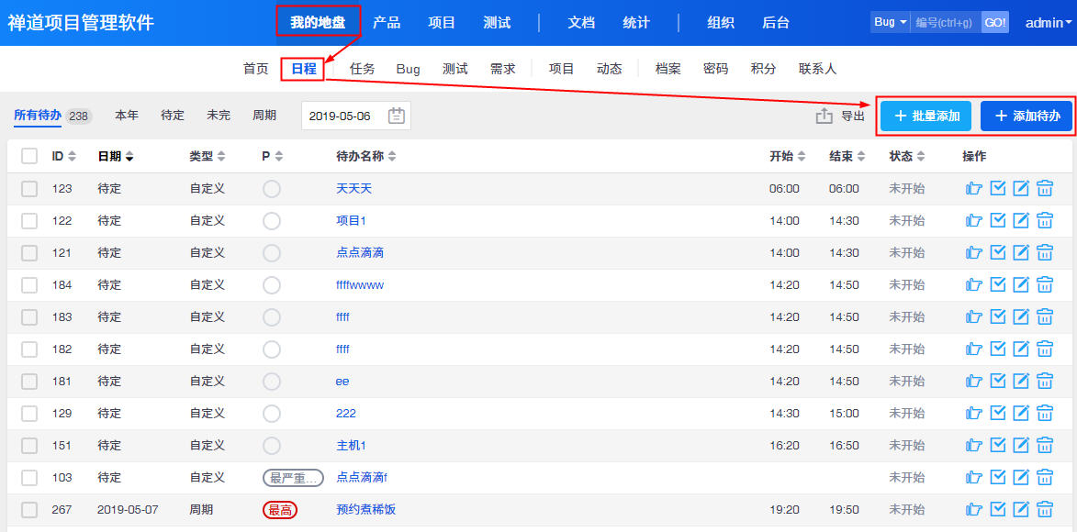Toggle the select-all checkbox in table header

pos(29,157)
